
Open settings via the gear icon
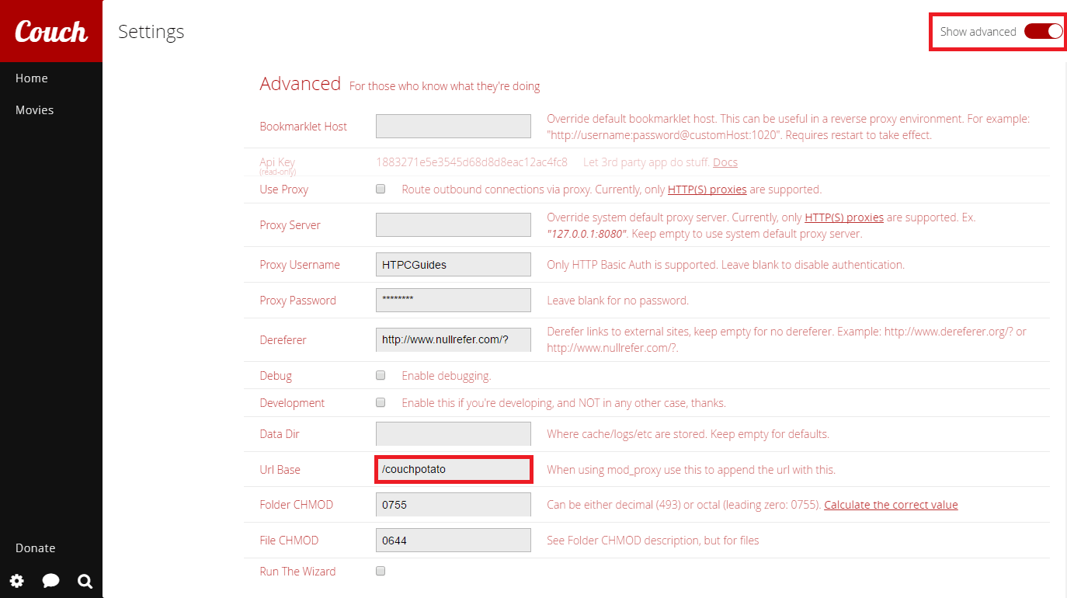click(16, 580)
